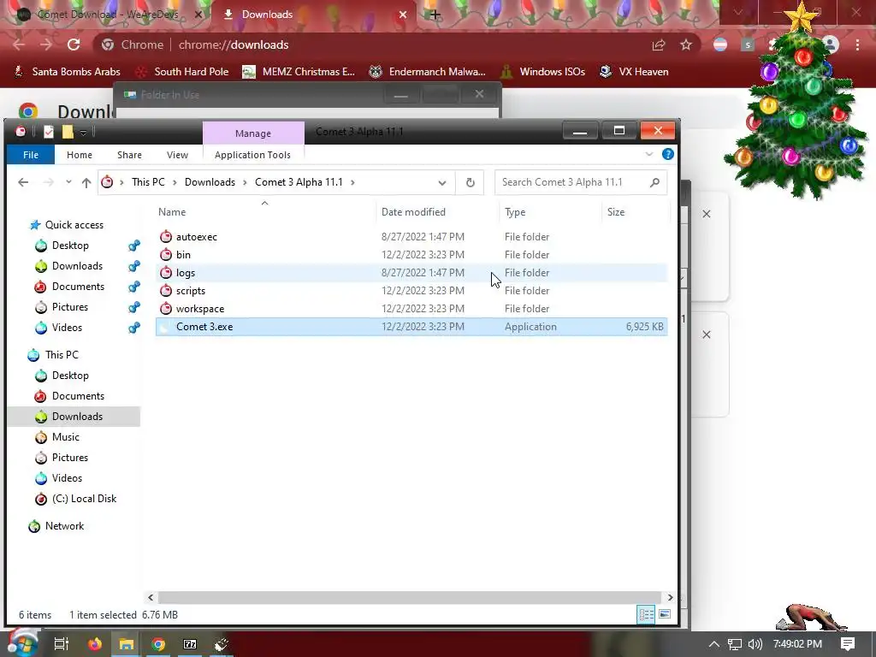Select This PC in navigation pane
876x657 pixels.
[62, 355]
